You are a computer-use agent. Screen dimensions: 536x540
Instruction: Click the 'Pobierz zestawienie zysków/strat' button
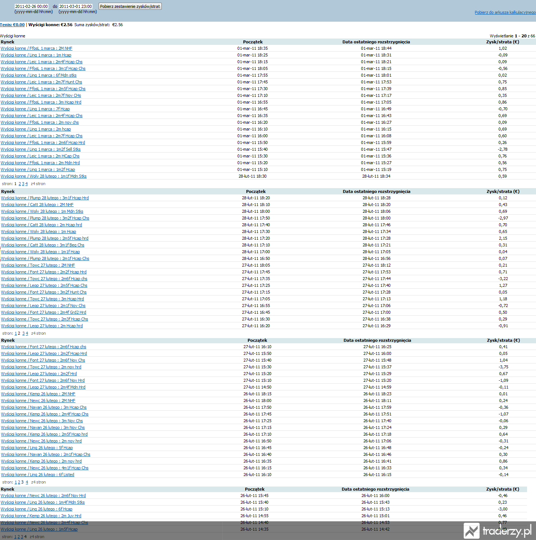(x=130, y=6)
